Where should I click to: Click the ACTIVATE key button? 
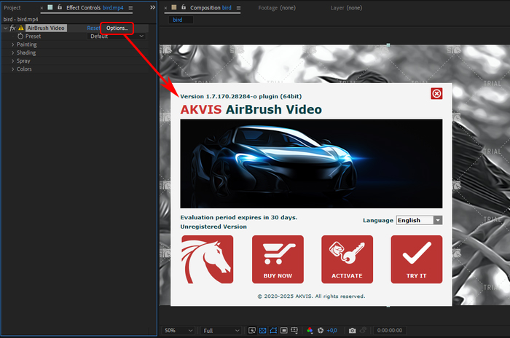347,259
